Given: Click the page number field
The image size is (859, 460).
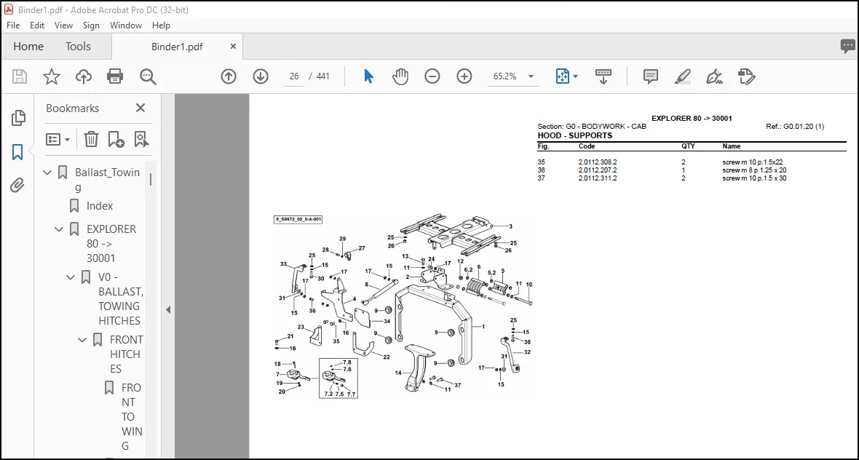Looking at the screenshot, I should tap(294, 76).
